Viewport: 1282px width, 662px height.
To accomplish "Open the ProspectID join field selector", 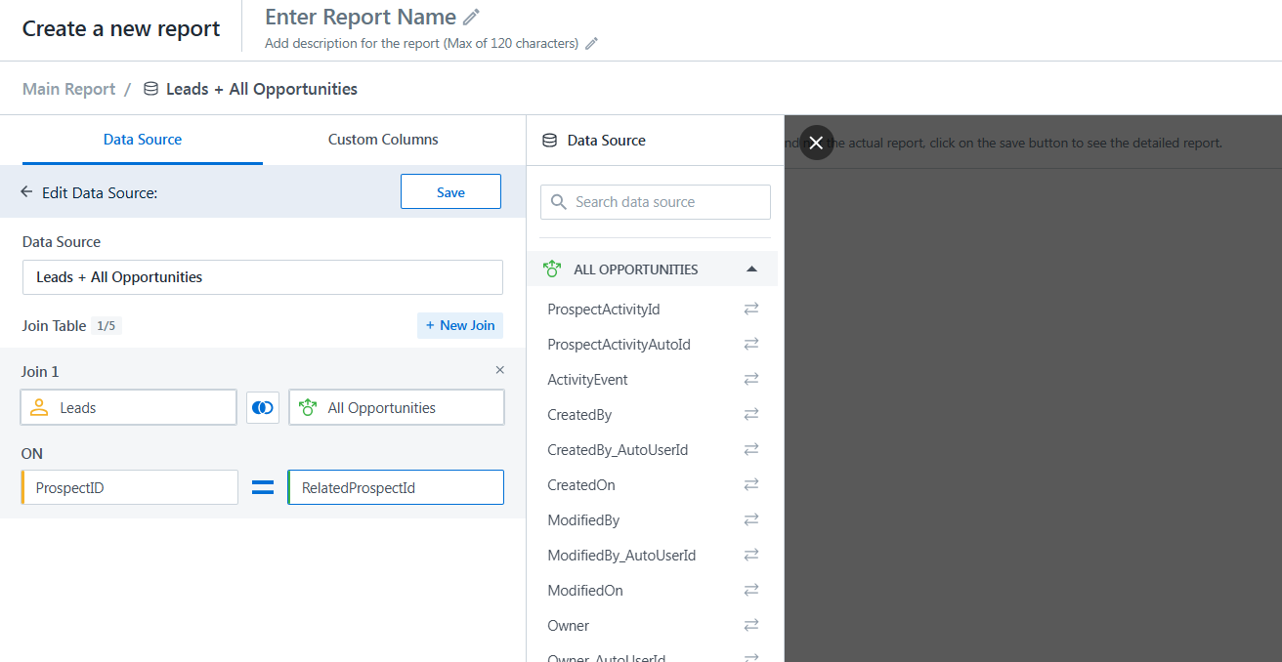I will click(x=130, y=487).
